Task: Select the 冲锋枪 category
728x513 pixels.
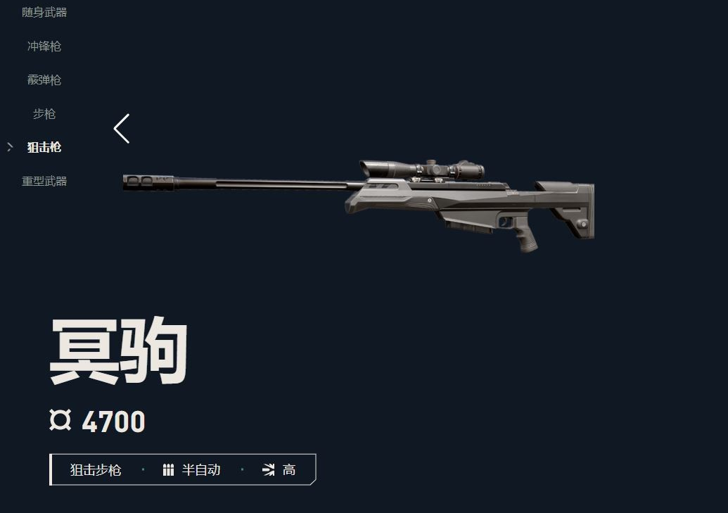Action: pos(44,46)
